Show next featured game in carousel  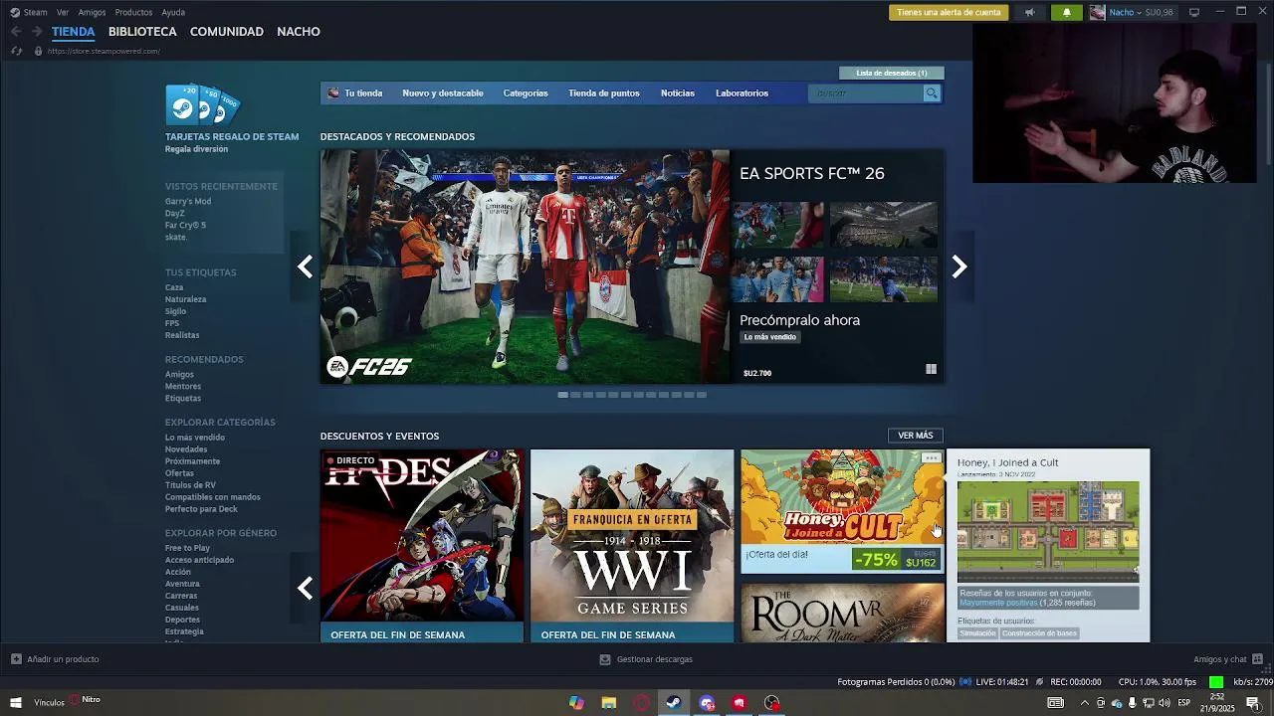coord(959,267)
